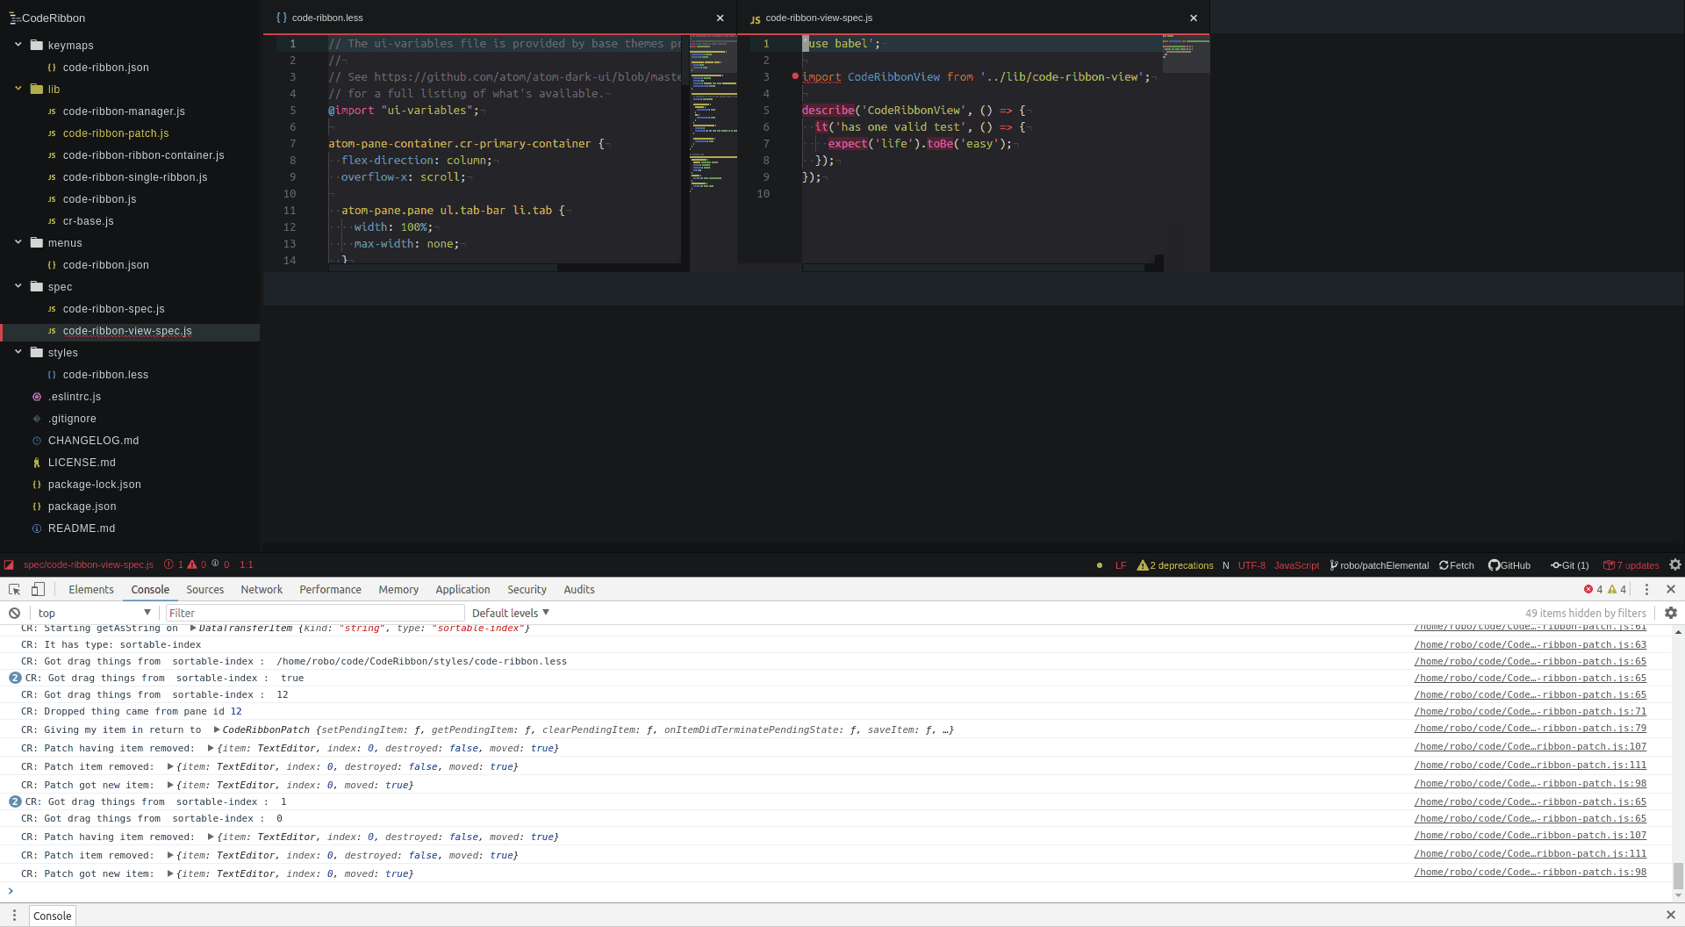Click the console prompt input line
This screenshot has width=1685, height=927.
842,892
